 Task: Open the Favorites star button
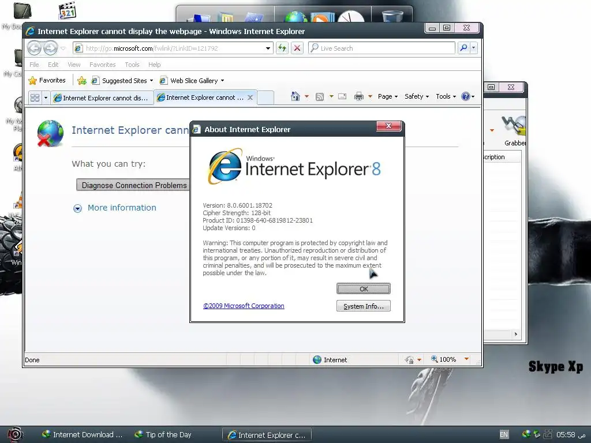pyautogui.click(x=47, y=80)
